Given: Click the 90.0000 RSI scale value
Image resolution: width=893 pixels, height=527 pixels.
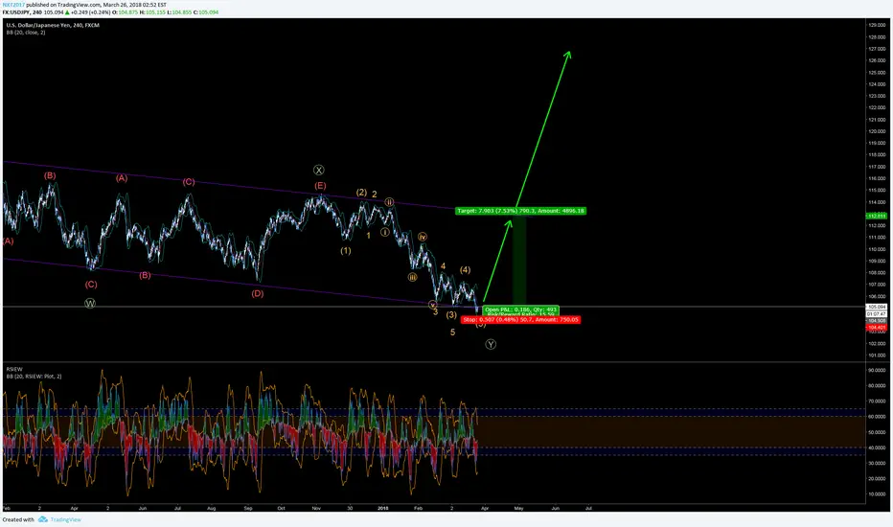Looking at the screenshot, I should pos(877,370).
